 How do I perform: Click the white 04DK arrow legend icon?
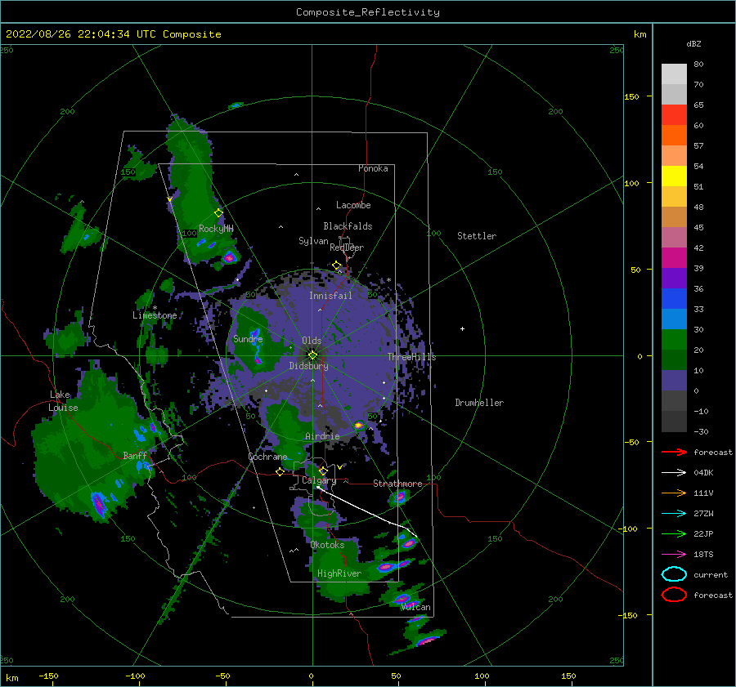674,473
